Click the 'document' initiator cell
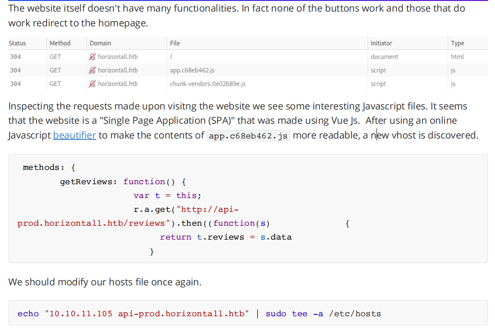Screen dimensions: 495x331 [x=384, y=57]
